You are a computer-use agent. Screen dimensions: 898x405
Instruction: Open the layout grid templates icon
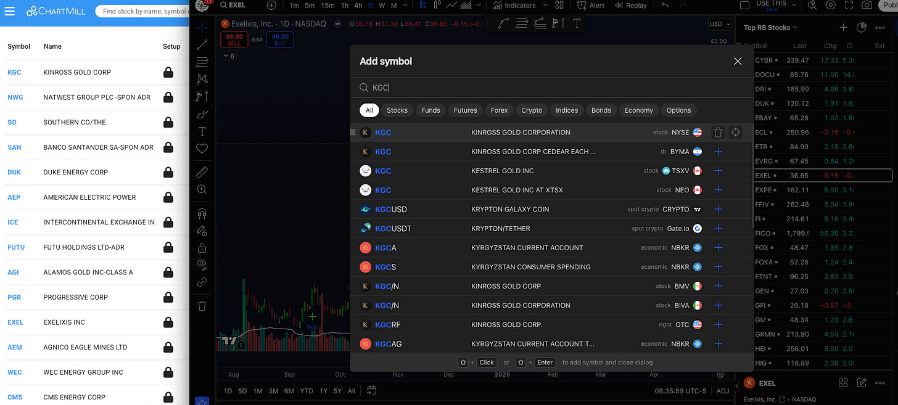(x=559, y=5)
